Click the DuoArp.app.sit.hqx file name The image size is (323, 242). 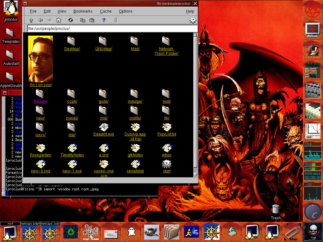coord(135,136)
